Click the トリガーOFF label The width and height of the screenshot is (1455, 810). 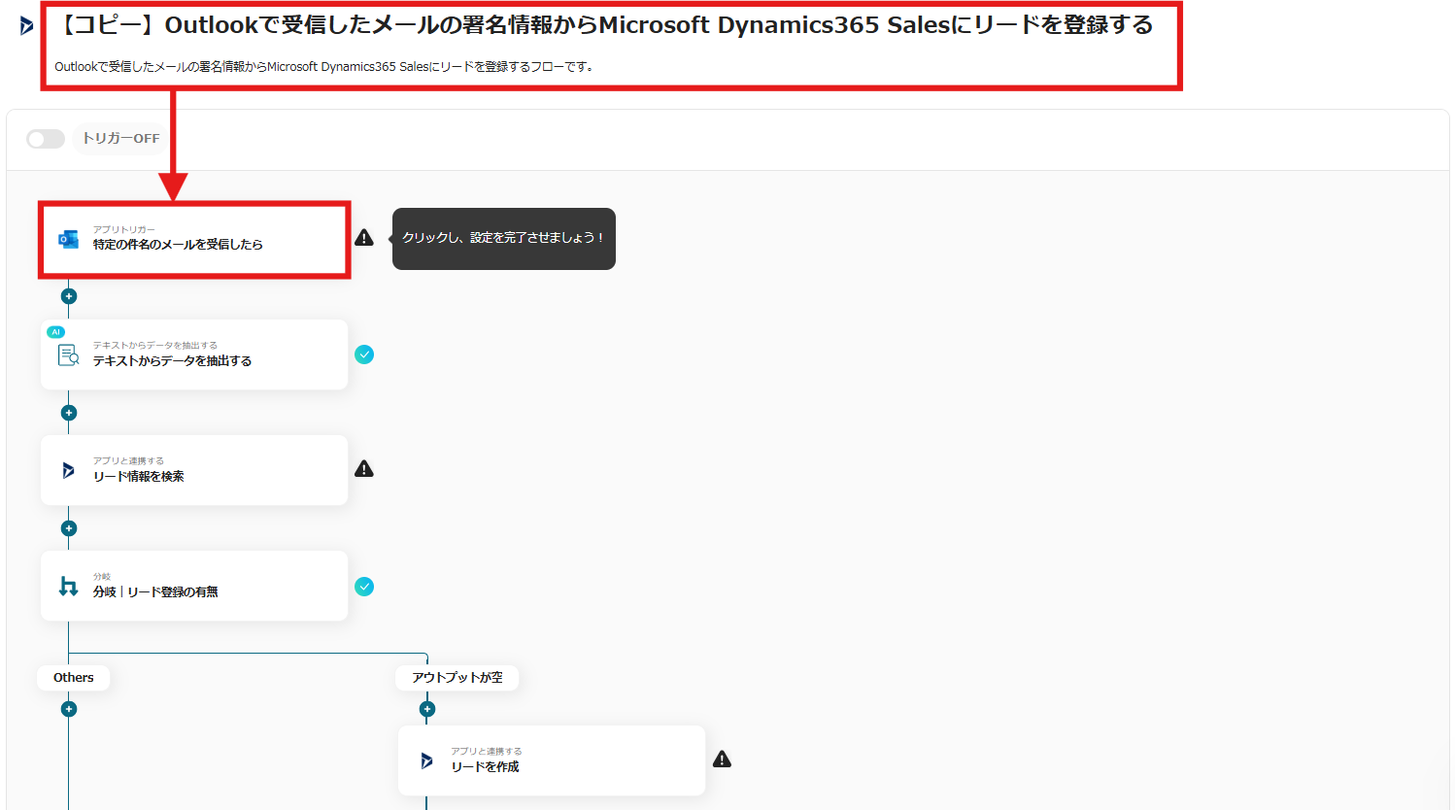point(120,139)
